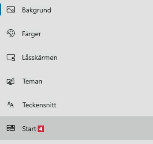Click the red 4 badge beside Start

coord(41,129)
